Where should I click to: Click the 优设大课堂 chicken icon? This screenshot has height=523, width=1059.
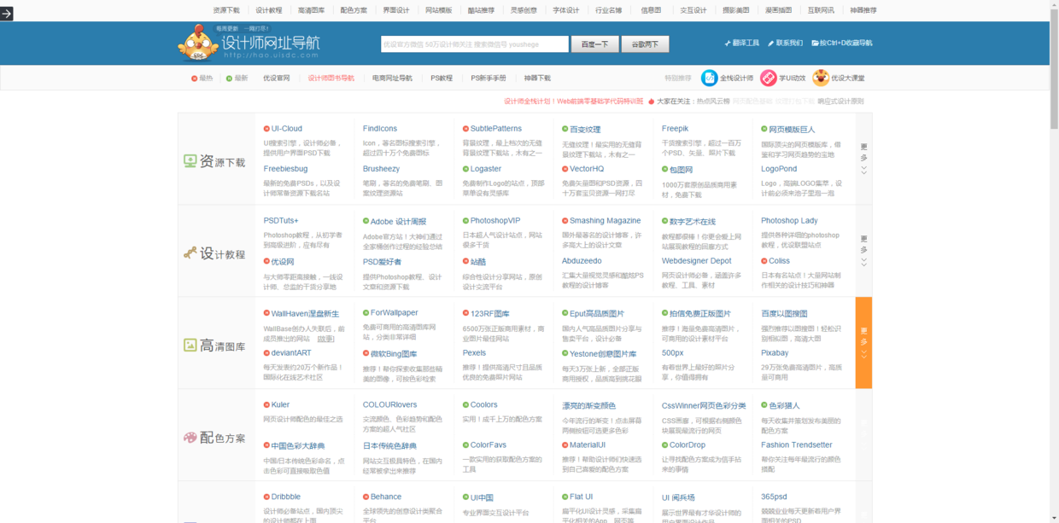click(x=821, y=78)
